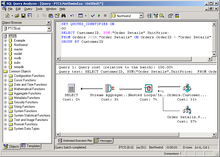Click the Clear Window toolbar icon
This screenshot has width=220, height=157.
(57, 16)
